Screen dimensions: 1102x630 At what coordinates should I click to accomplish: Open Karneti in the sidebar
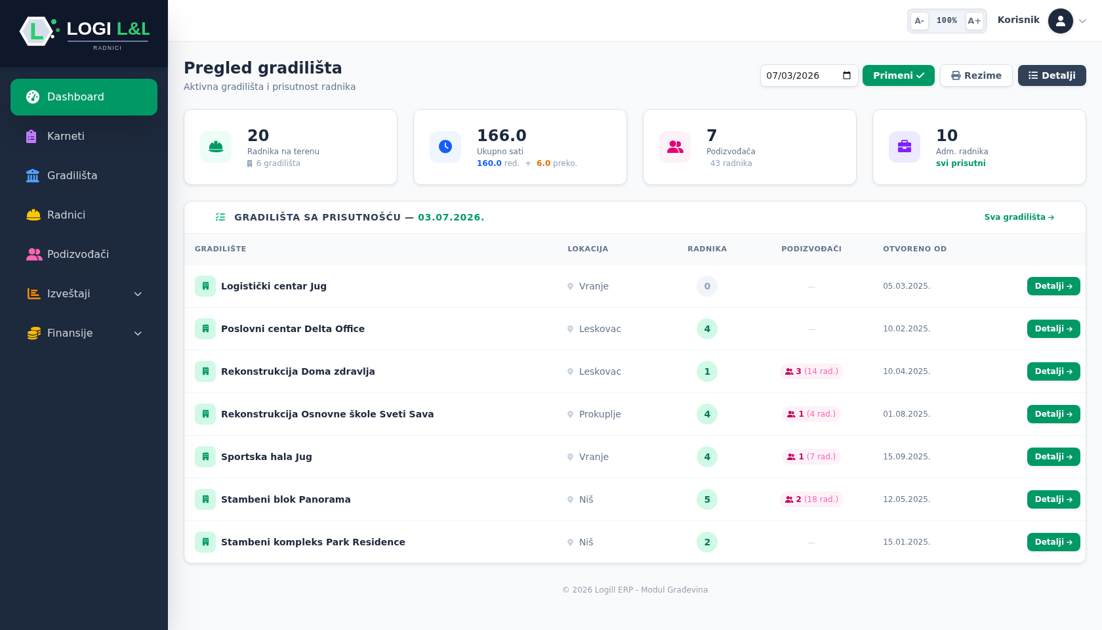pos(84,136)
